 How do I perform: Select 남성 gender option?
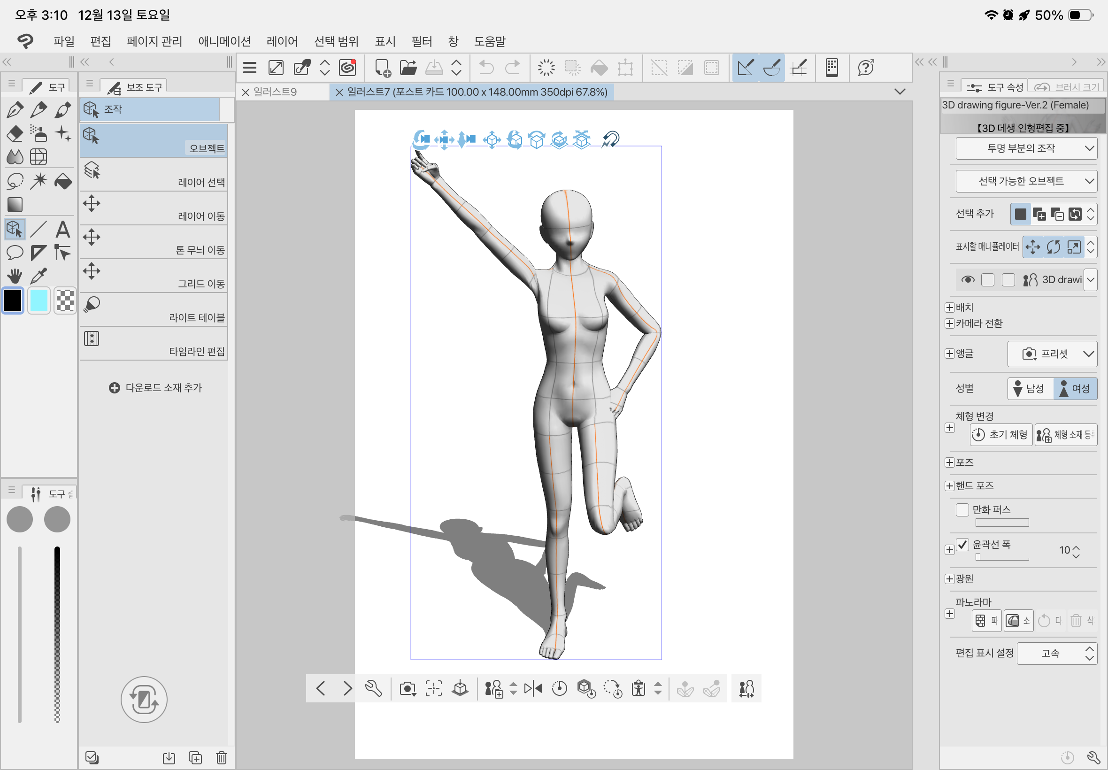[1030, 388]
